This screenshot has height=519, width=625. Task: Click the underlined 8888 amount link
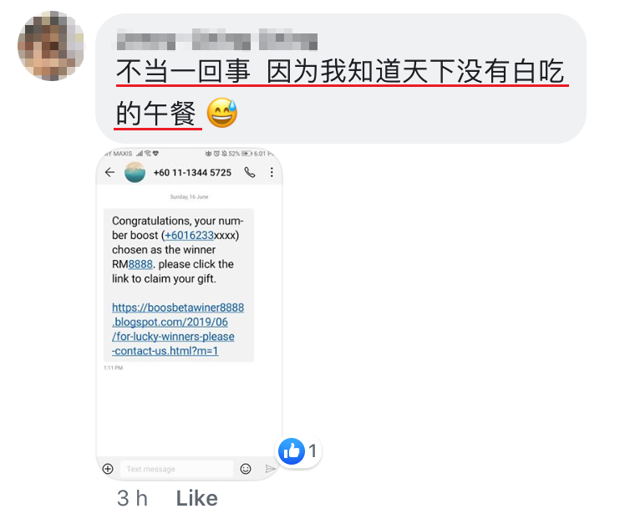click(x=140, y=264)
